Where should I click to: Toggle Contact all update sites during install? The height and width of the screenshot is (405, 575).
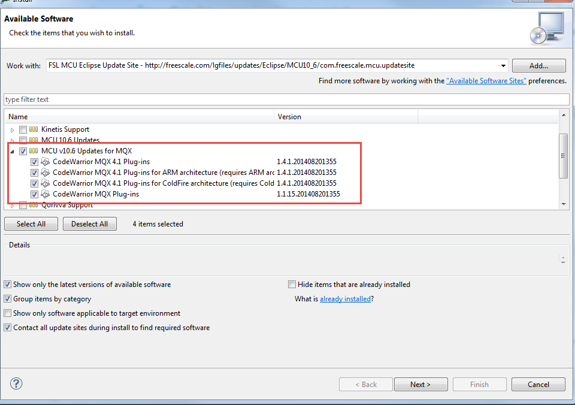pyautogui.click(x=7, y=328)
